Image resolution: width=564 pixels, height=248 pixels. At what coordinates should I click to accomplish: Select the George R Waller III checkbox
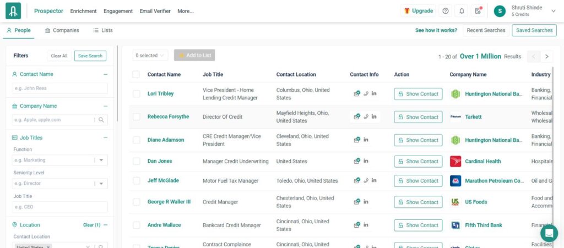click(137, 202)
